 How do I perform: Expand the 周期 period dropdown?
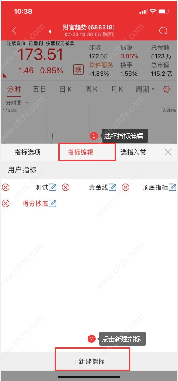(145, 89)
